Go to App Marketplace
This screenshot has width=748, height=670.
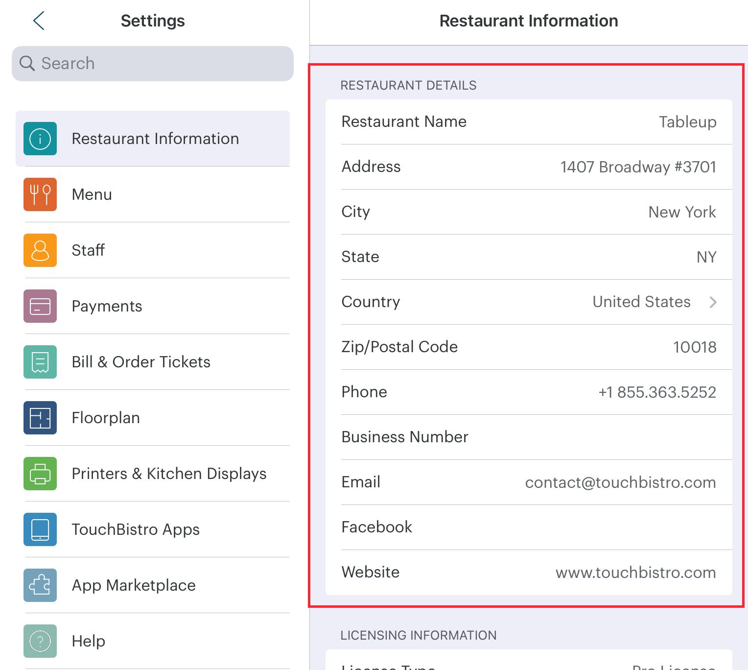click(x=153, y=585)
